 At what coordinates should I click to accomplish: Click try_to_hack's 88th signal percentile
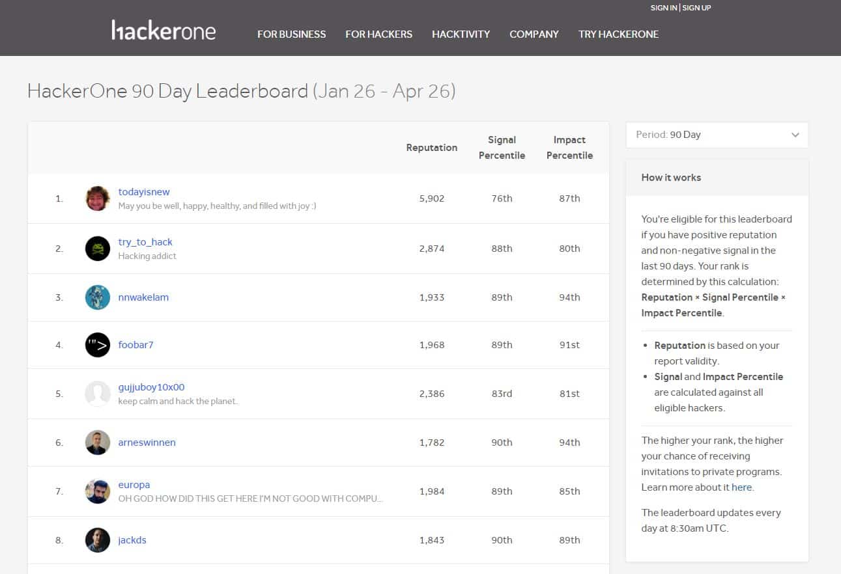point(502,249)
